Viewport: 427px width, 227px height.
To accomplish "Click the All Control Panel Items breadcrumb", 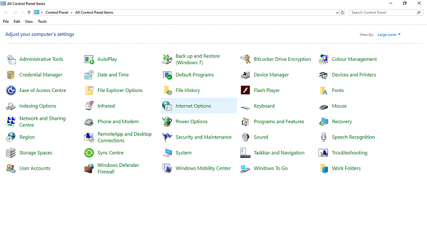I will (x=94, y=12).
